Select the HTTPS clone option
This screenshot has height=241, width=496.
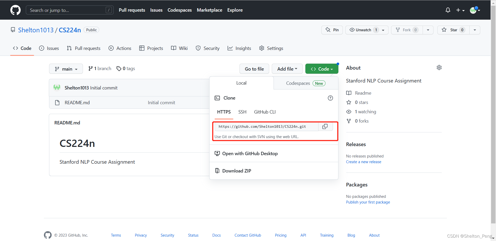click(x=224, y=112)
